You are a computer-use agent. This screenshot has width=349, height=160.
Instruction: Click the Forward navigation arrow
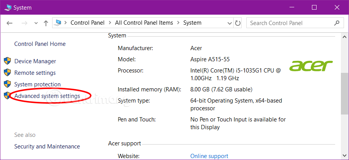(x=24, y=23)
